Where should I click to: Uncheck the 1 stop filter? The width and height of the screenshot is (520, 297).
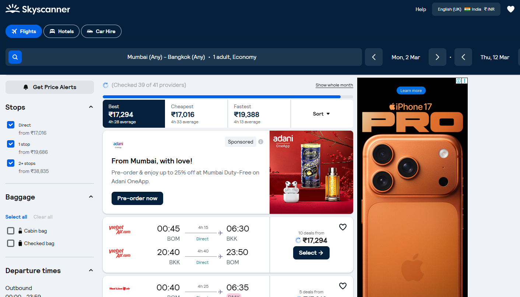point(11,144)
